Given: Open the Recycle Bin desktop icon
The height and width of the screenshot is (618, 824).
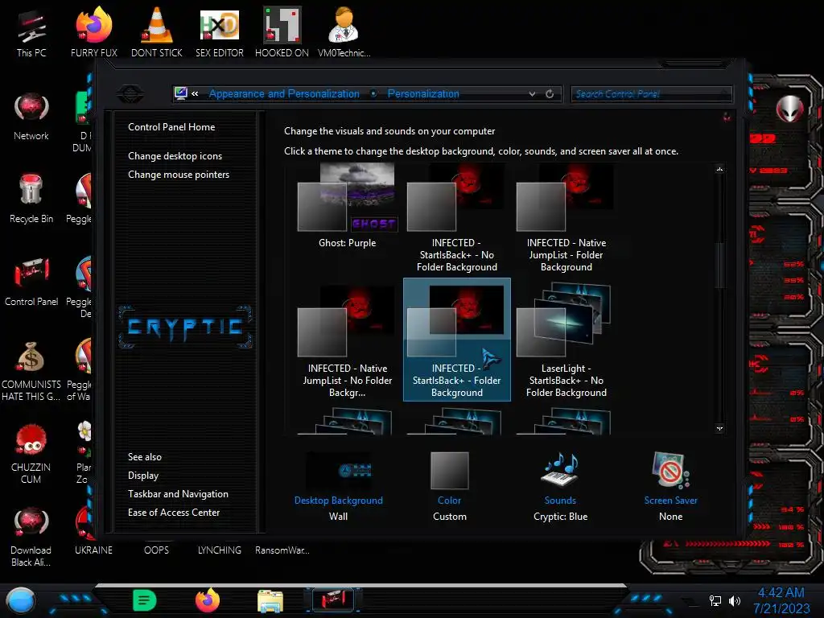Looking at the screenshot, I should point(31,199).
